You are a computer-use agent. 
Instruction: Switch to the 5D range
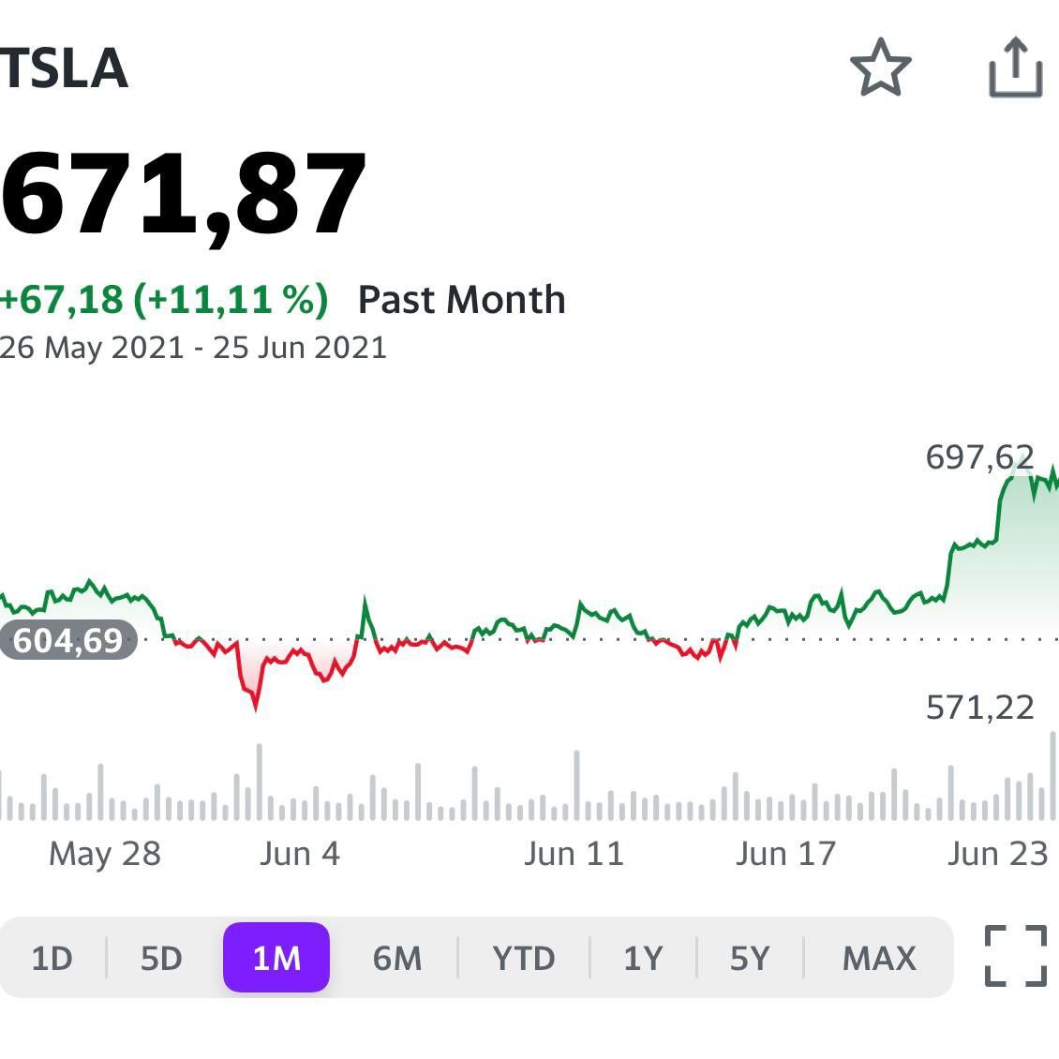point(161,959)
